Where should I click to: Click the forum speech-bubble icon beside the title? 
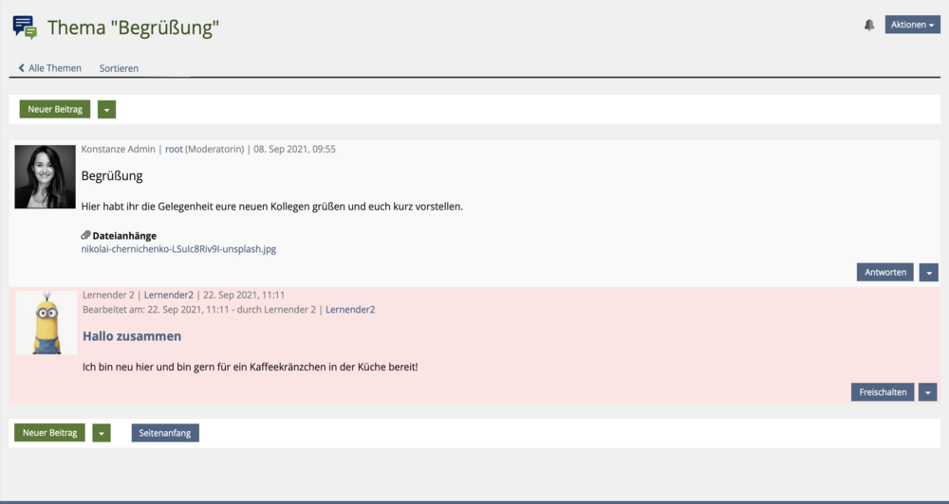[25, 27]
